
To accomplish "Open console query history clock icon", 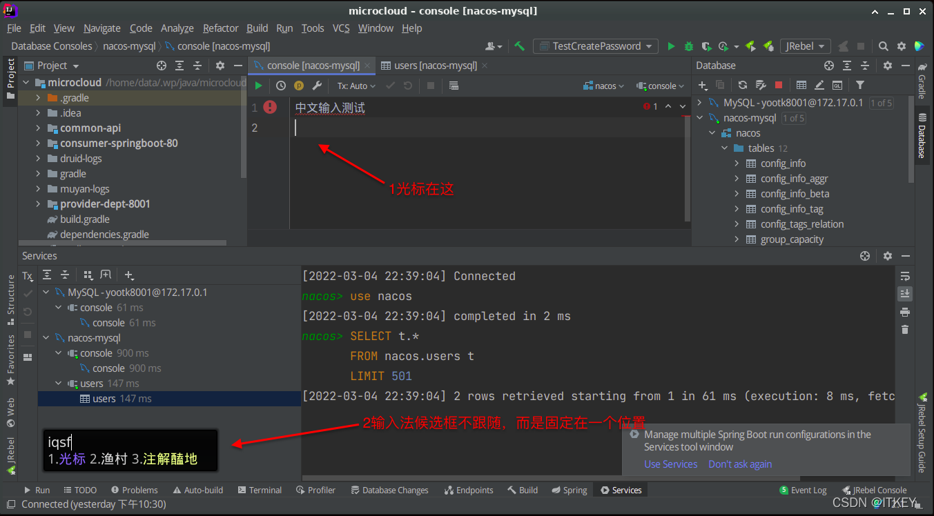I will click(280, 86).
